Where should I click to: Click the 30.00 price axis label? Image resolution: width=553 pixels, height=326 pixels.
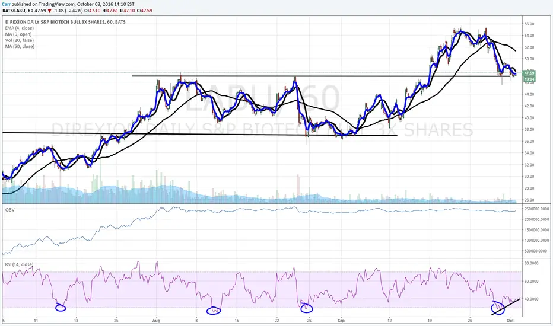click(529, 177)
